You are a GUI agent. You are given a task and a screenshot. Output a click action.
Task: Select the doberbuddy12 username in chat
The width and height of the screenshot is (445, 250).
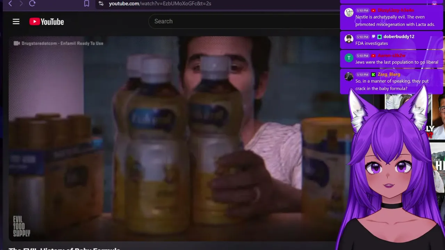point(399,36)
